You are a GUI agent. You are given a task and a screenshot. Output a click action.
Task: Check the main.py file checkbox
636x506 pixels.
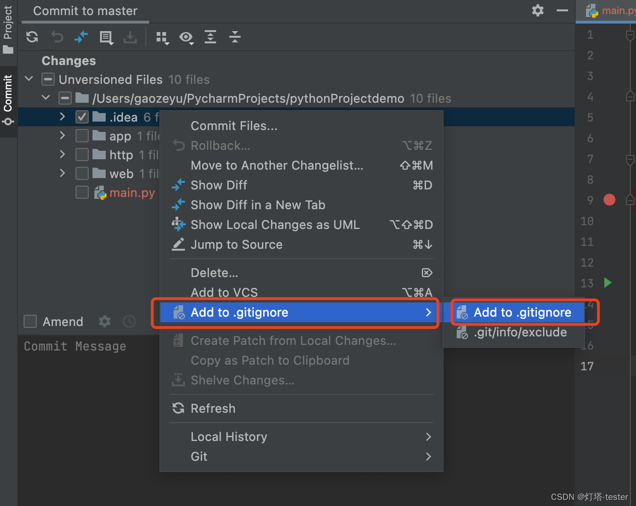click(82, 192)
